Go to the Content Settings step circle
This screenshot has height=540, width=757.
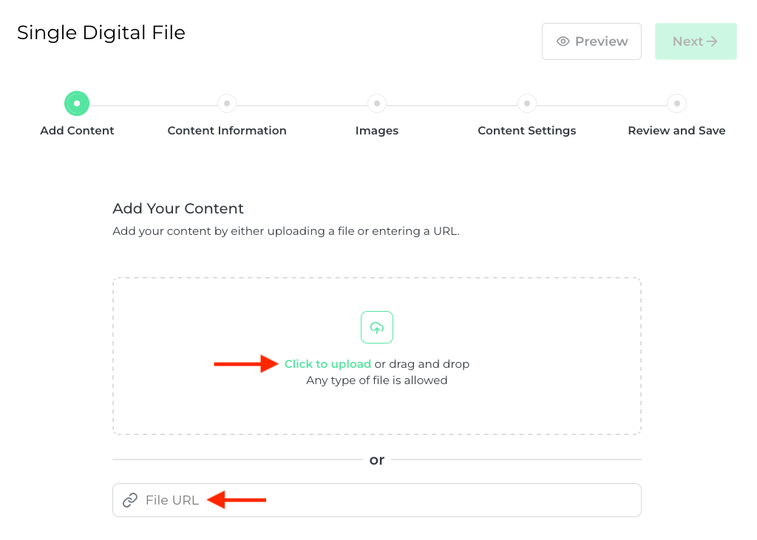click(x=527, y=103)
